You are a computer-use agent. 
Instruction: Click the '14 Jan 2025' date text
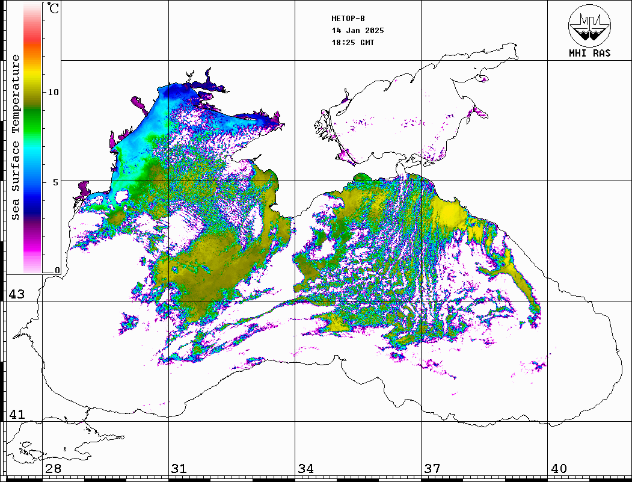tap(358, 31)
